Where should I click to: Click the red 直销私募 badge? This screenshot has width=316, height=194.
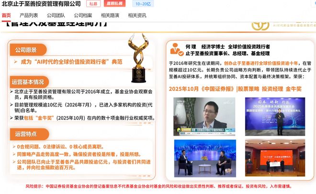114,3
